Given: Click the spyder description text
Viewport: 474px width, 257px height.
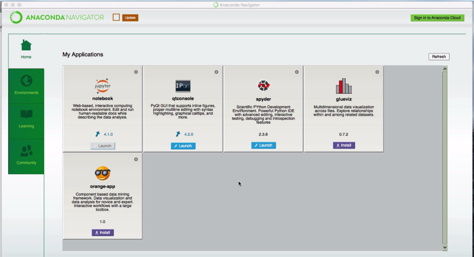Looking at the screenshot, I should coord(264,115).
